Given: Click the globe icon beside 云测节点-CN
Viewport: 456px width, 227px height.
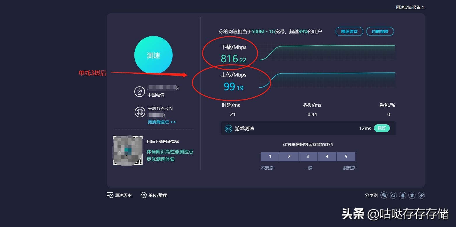Looking at the screenshot, I should 140,112.
